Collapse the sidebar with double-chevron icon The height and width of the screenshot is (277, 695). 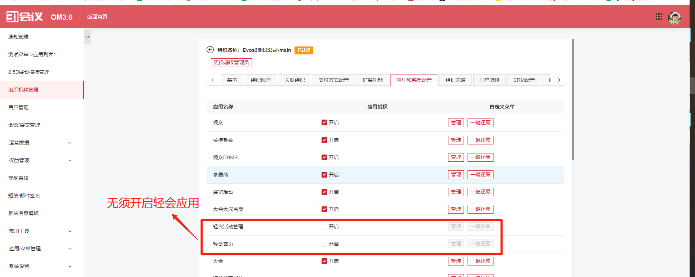pyautogui.click(x=88, y=37)
